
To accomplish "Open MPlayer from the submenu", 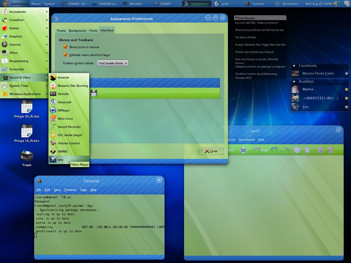I will [69, 110].
